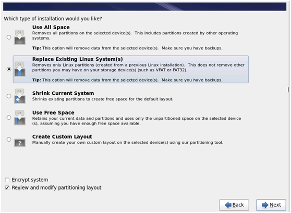
Task: Go to the Next installation step
Action: [x=271, y=205]
